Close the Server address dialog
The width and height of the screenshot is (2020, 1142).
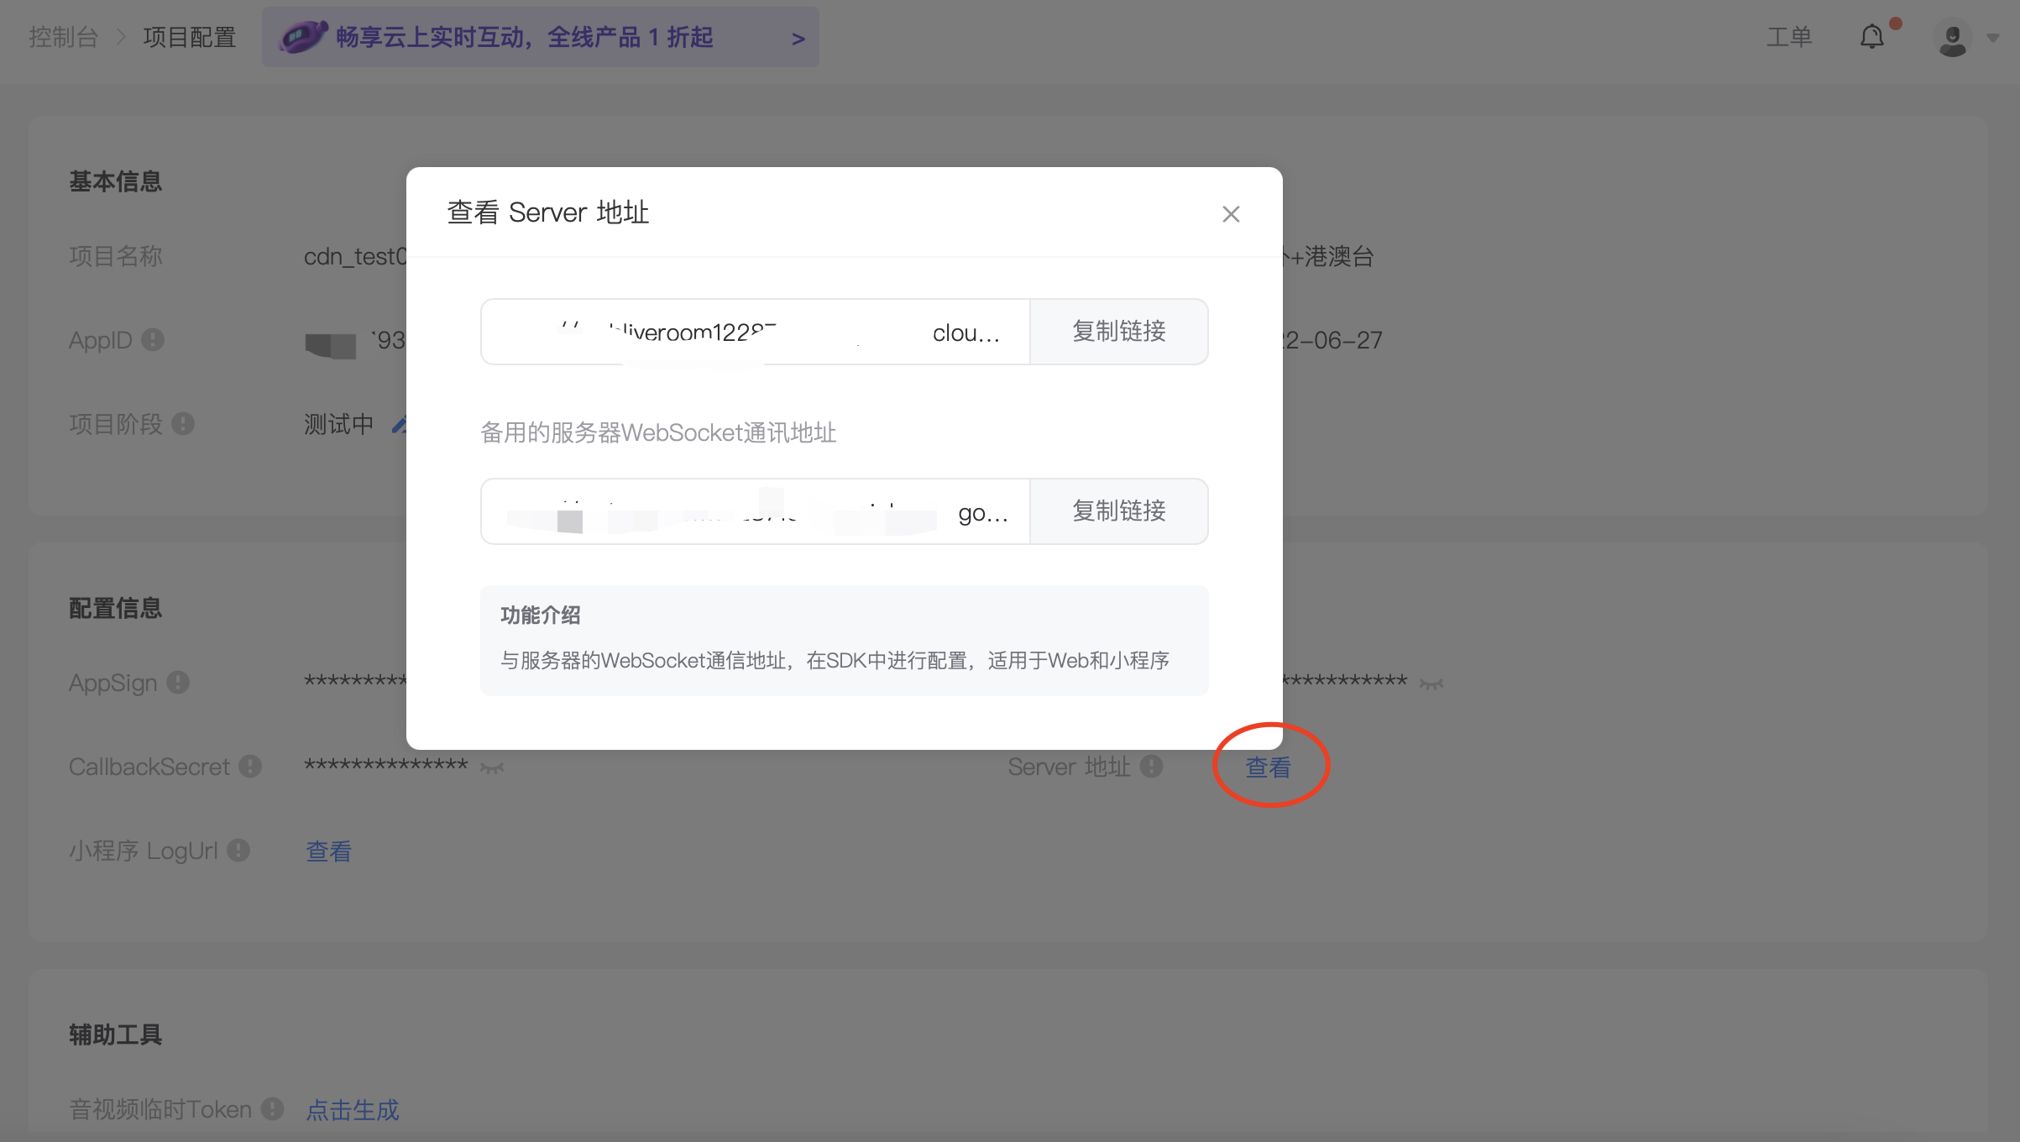click(x=1231, y=214)
